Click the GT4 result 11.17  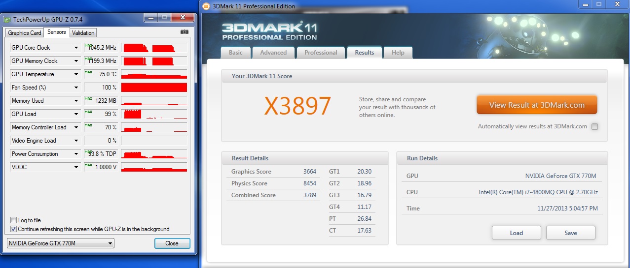pos(364,207)
